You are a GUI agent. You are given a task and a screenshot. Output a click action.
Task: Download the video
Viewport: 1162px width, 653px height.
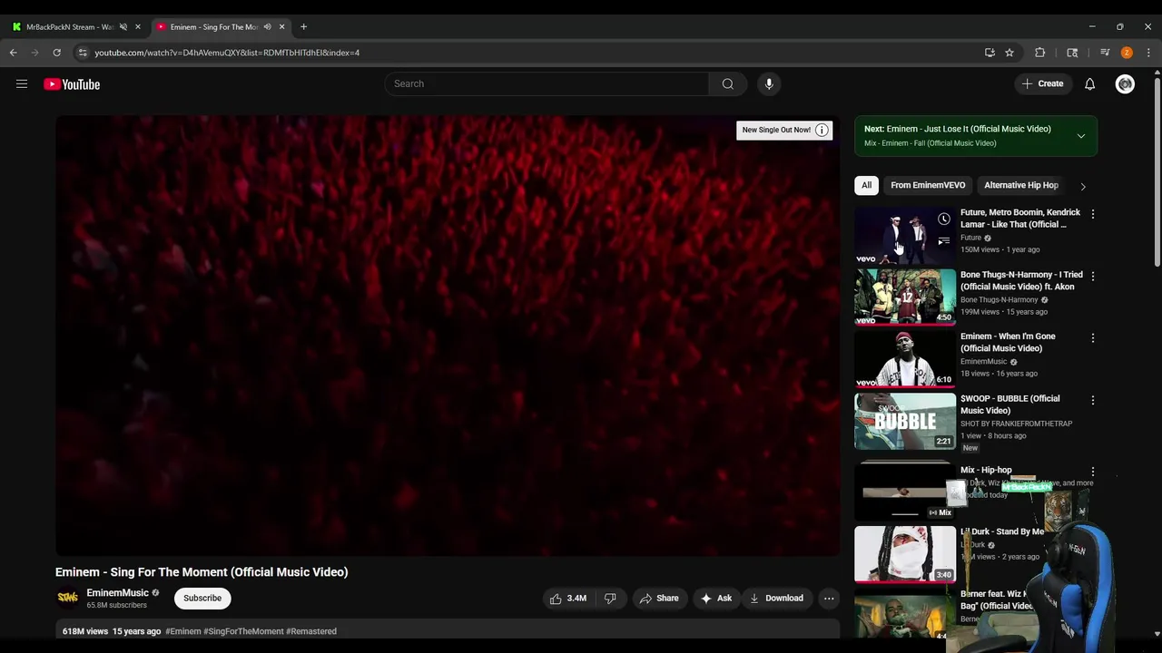click(777, 599)
